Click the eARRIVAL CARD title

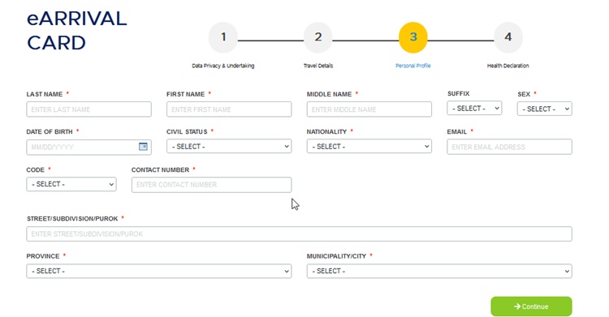[77, 31]
